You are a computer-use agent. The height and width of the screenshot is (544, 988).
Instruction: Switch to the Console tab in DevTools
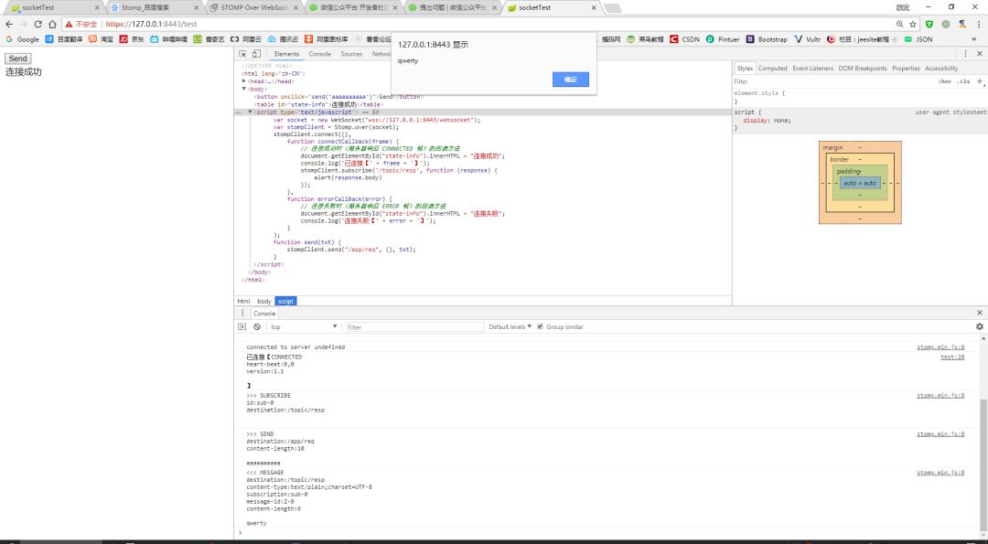(x=319, y=54)
